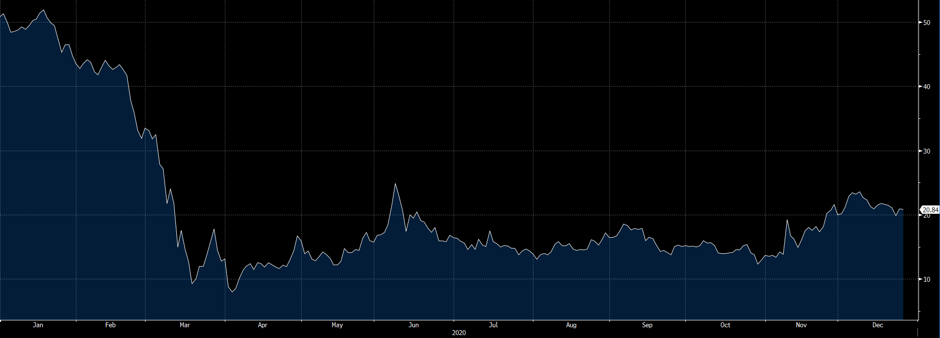The height and width of the screenshot is (338, 940).
Task: Select the Apr month label
Action: (x=263, y=325)
